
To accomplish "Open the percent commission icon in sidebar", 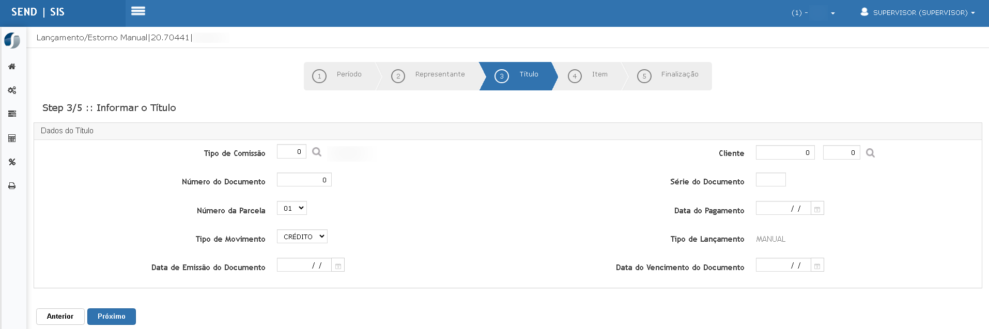I will tap(12, 162).
